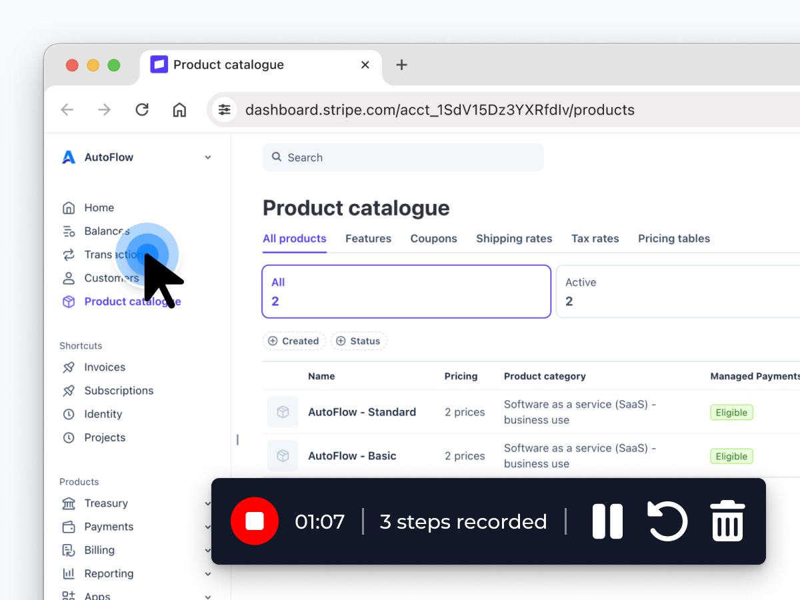Pause the step recording
Screen dimensions: 800x600
(x=607, y=521)
